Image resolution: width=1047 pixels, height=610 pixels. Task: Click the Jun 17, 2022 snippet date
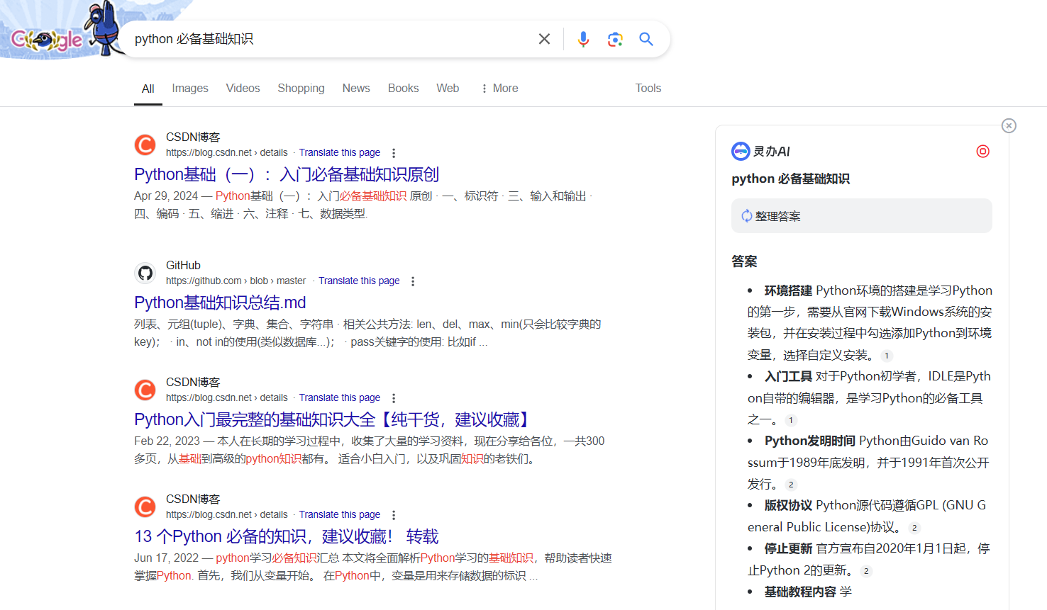pos(167,558)
